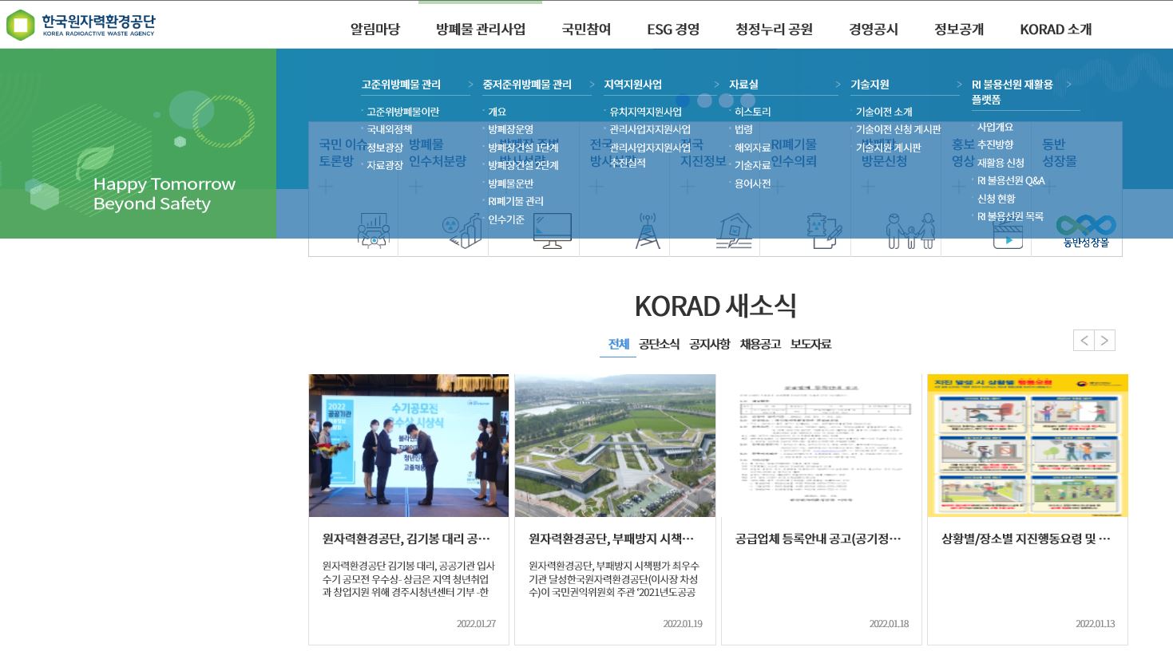1173x667 pixels.
Task: Open 재활용 신청 submenu link
Action: point(1001,163)
